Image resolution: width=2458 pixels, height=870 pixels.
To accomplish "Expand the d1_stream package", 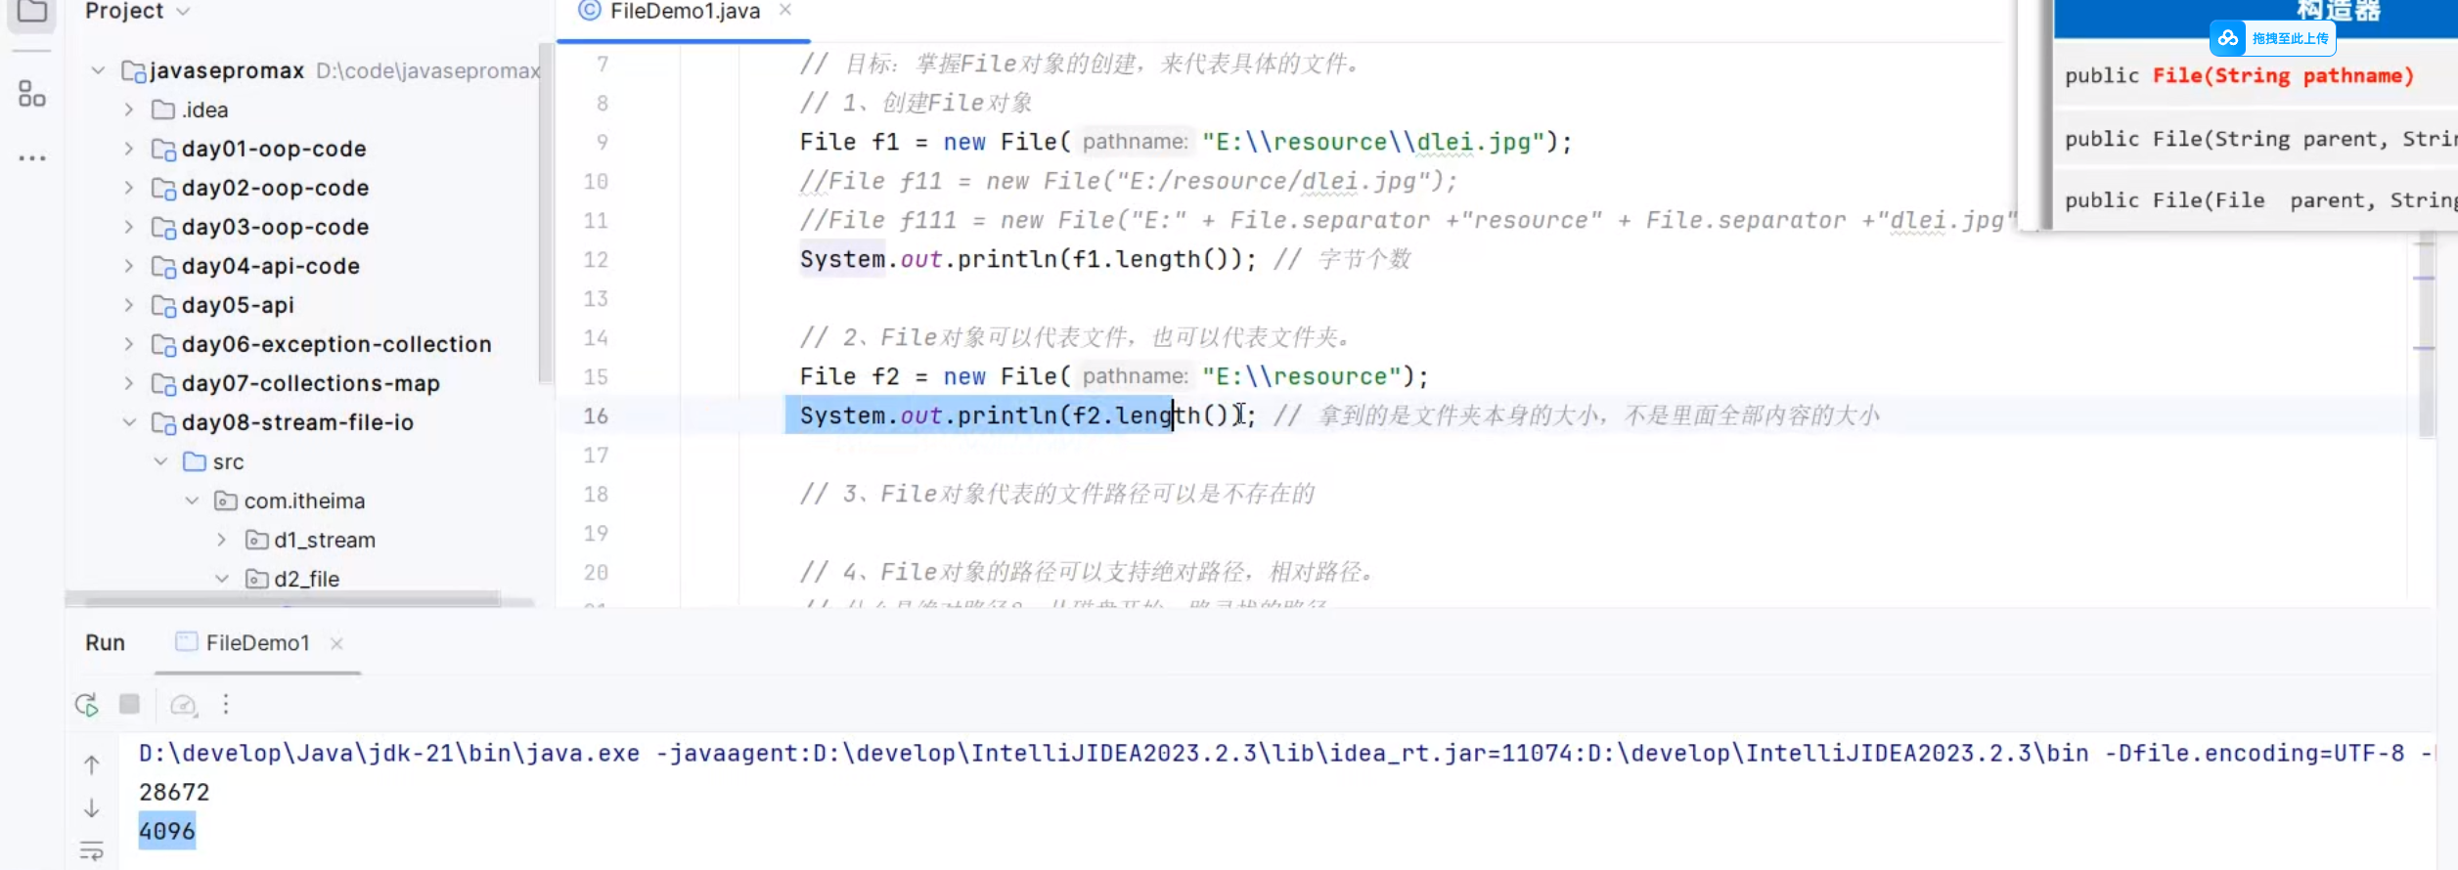I will (222, 540).
